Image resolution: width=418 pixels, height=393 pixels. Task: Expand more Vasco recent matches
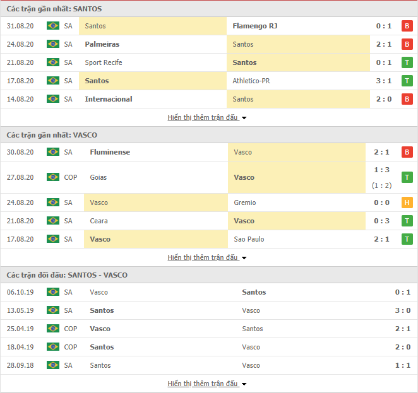[207, 257]
